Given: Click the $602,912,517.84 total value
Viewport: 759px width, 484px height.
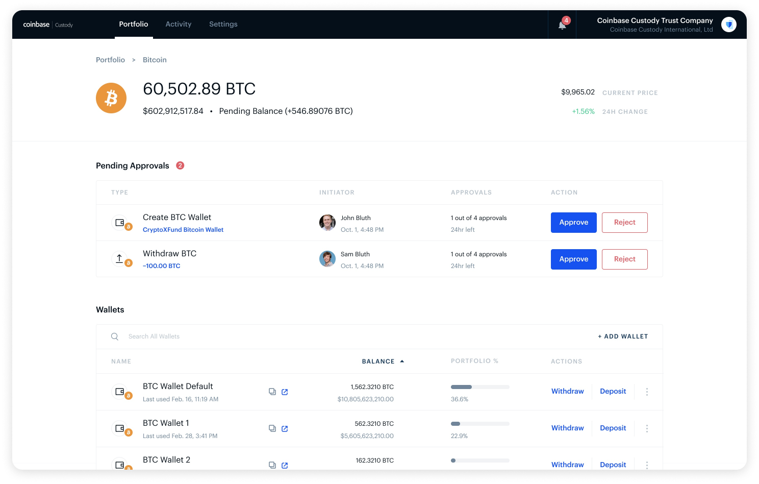Looking at the screenshot, I should click(173, 111).
